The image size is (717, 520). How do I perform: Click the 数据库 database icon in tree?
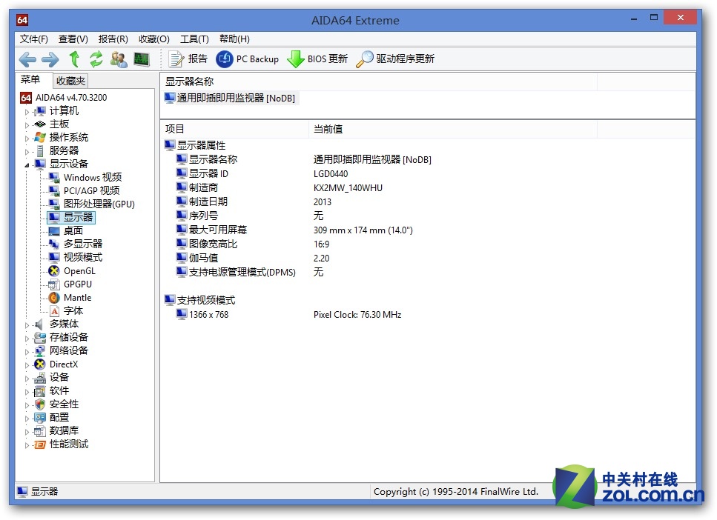40,431
